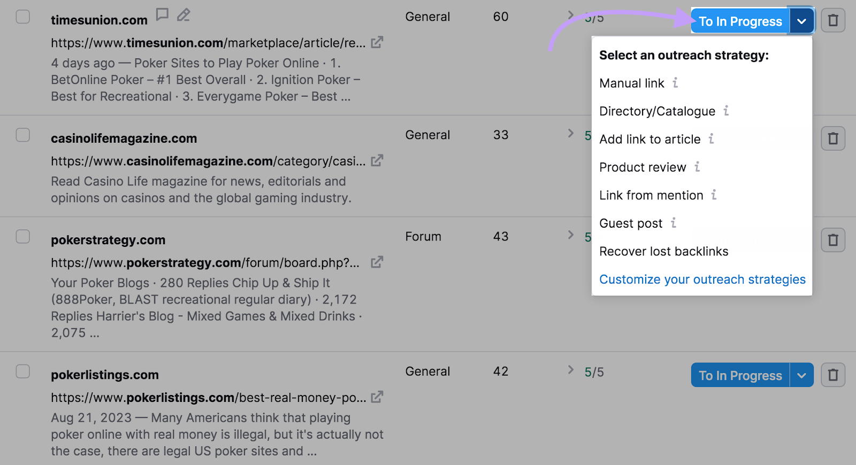Screen dimensions: 856x465
Task: Click the authority score 60 for timesunion.com
Action: pos(501,17)
